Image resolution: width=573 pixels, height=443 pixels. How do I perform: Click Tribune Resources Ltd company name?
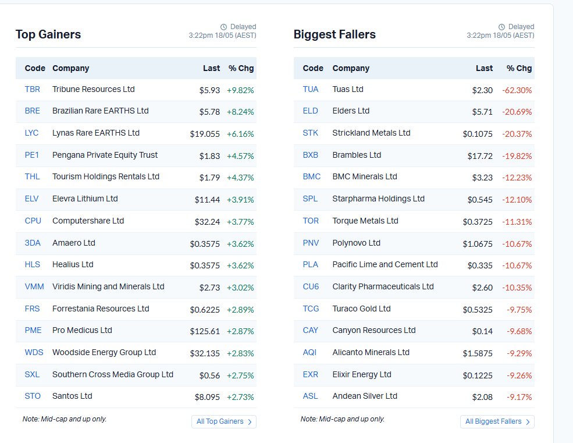[94, 89]
